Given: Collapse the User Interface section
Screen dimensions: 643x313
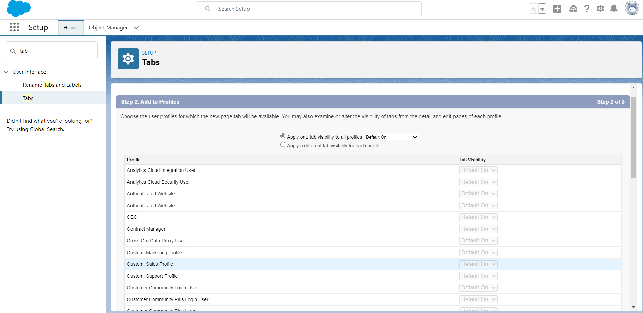Looking at the screenshot, I should 6,72.
